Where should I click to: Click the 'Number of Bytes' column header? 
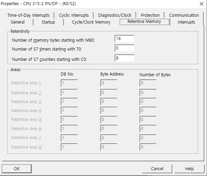[155, 75]
